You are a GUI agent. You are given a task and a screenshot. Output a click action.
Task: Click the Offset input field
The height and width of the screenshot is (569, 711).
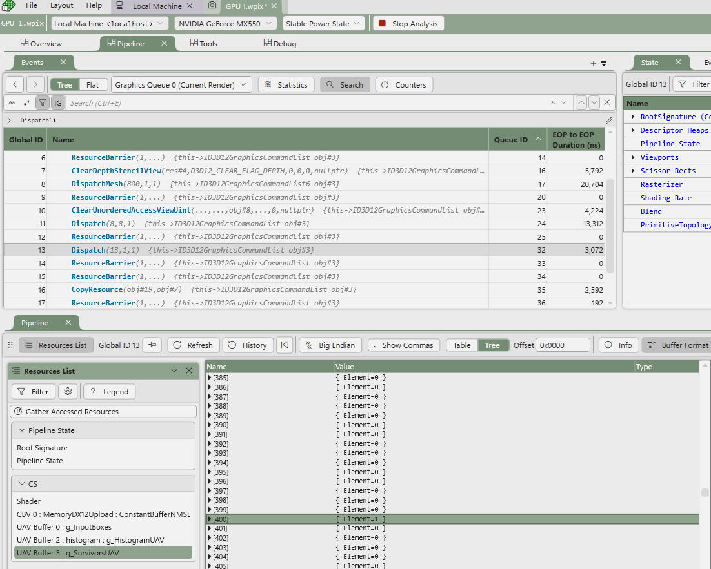pos(562,345)
